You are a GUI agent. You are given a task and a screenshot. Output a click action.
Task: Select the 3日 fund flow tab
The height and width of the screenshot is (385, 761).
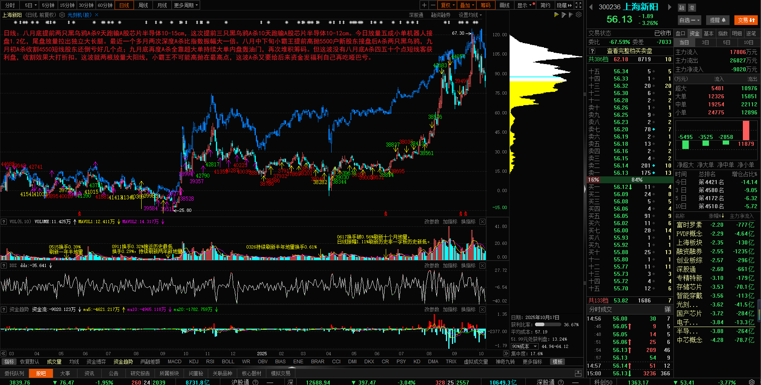[x=705, y=42]
